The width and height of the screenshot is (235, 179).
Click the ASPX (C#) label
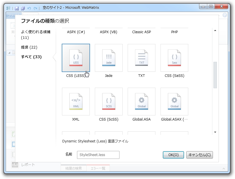coord(76,32)
